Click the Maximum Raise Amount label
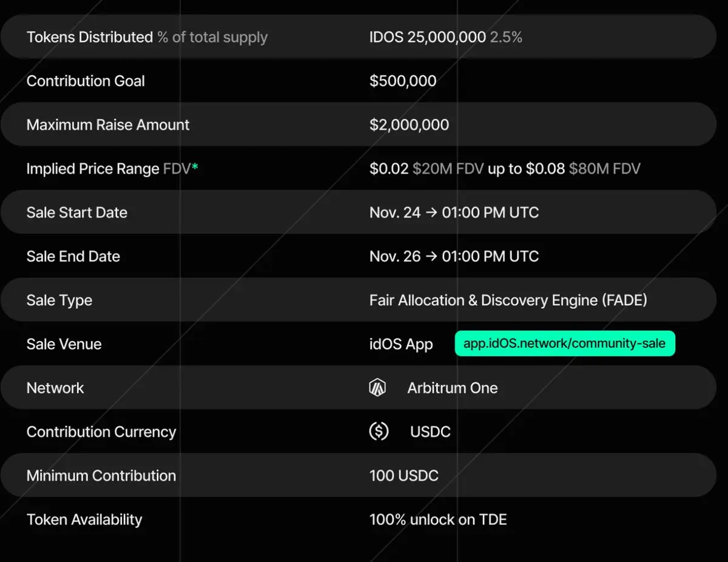This screenshot has height=562, width=728. 108,124
